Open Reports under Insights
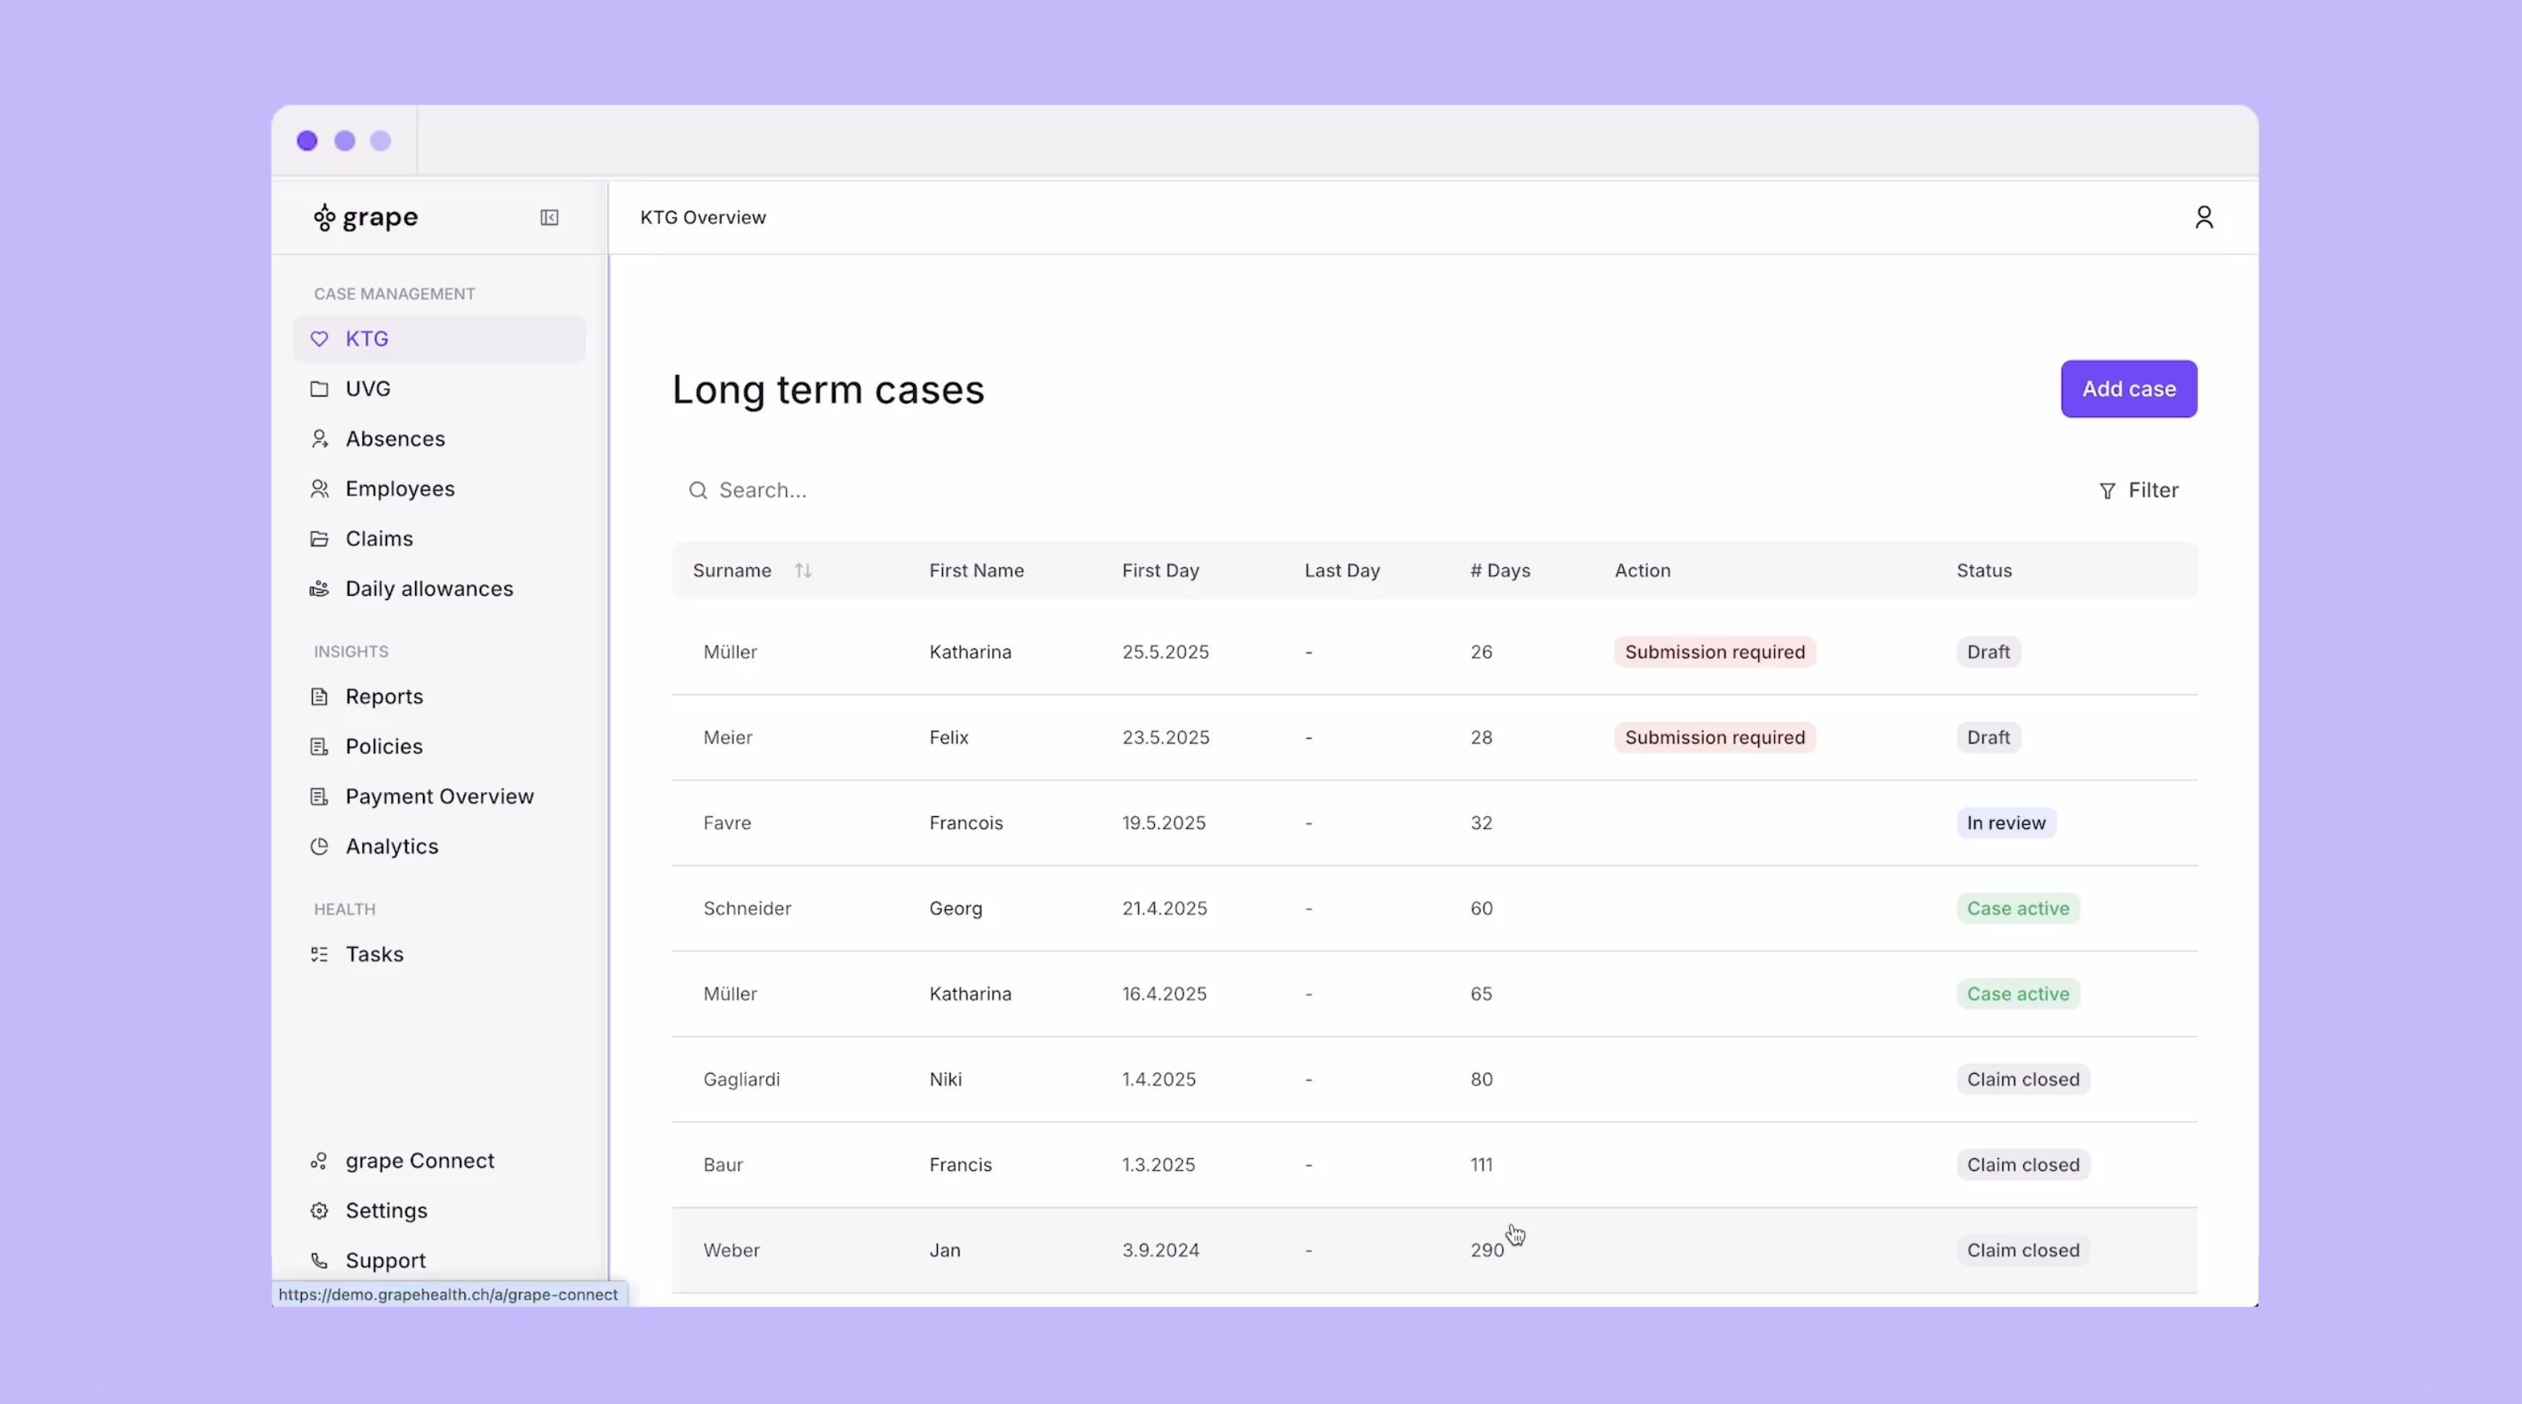This screenshot has height=1404, width=2522. click(439, 696)
